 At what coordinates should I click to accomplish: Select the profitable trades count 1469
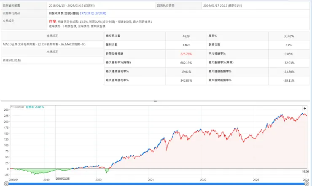(x=186, y=45)
